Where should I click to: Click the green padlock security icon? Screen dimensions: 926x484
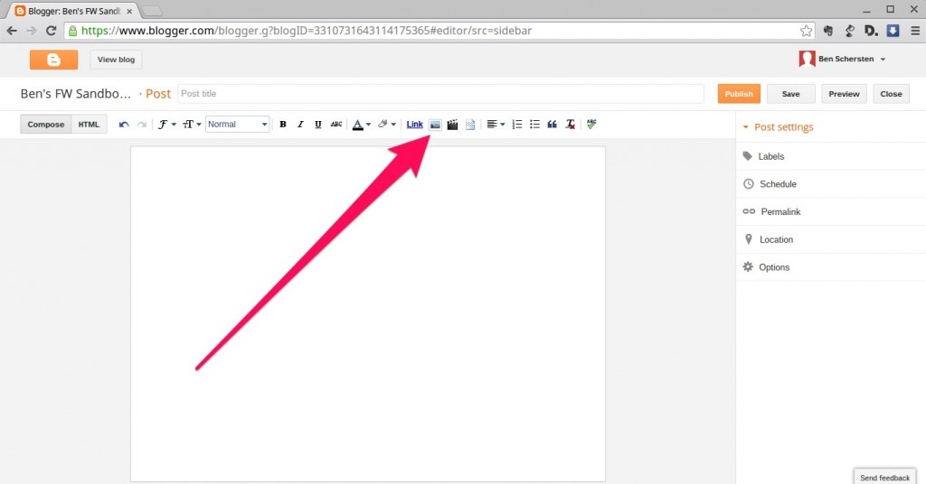pos(72,31)
